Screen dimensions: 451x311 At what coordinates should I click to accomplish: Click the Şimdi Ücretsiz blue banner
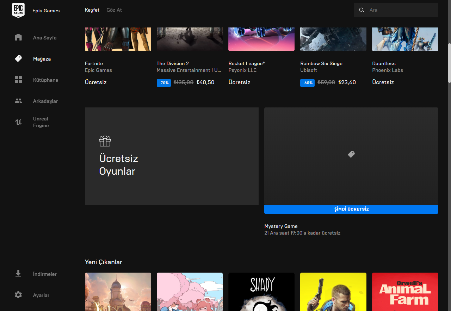pyautogui.click(x=351, y=209)
